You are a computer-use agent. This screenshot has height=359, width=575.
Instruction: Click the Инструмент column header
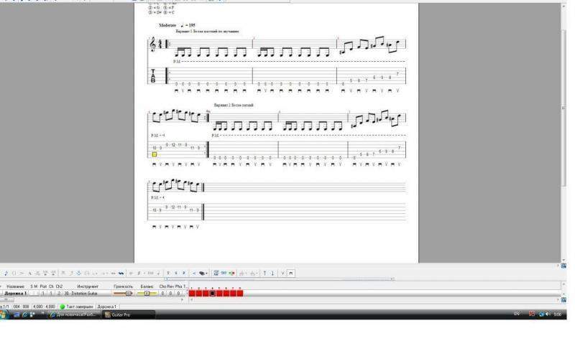(x=88, y=286)
